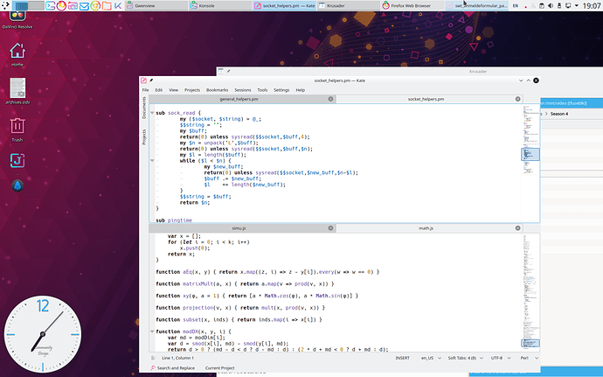Collapse the while loop fold marker
This screenshot has height=377, width=603.
click(152, 161)
